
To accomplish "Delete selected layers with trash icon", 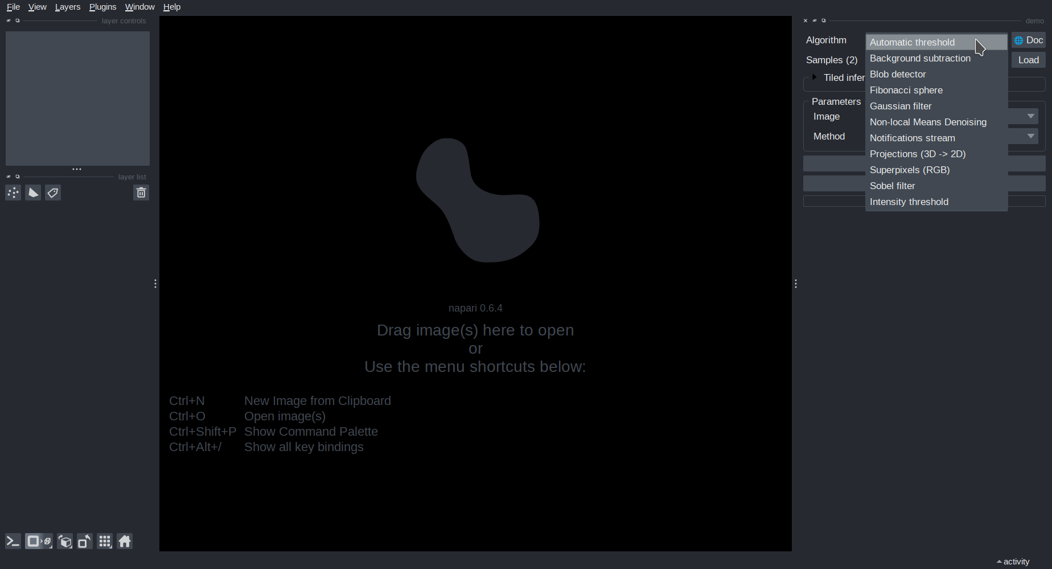I will pos(141,193).
